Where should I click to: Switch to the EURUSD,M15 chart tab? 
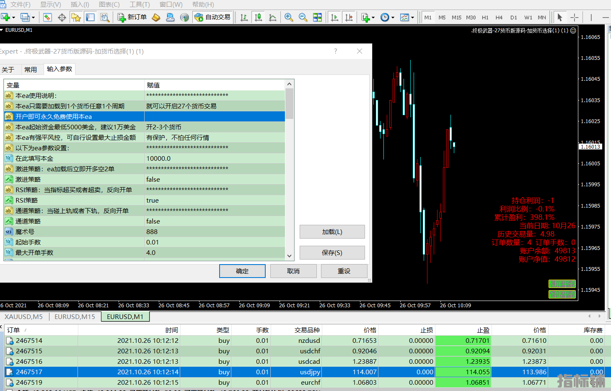click(x=75, y=316)
